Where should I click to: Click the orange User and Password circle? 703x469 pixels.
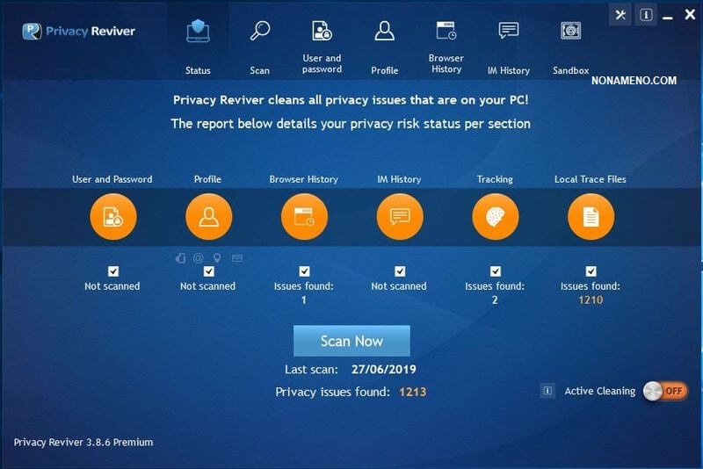tap(113, 216)
